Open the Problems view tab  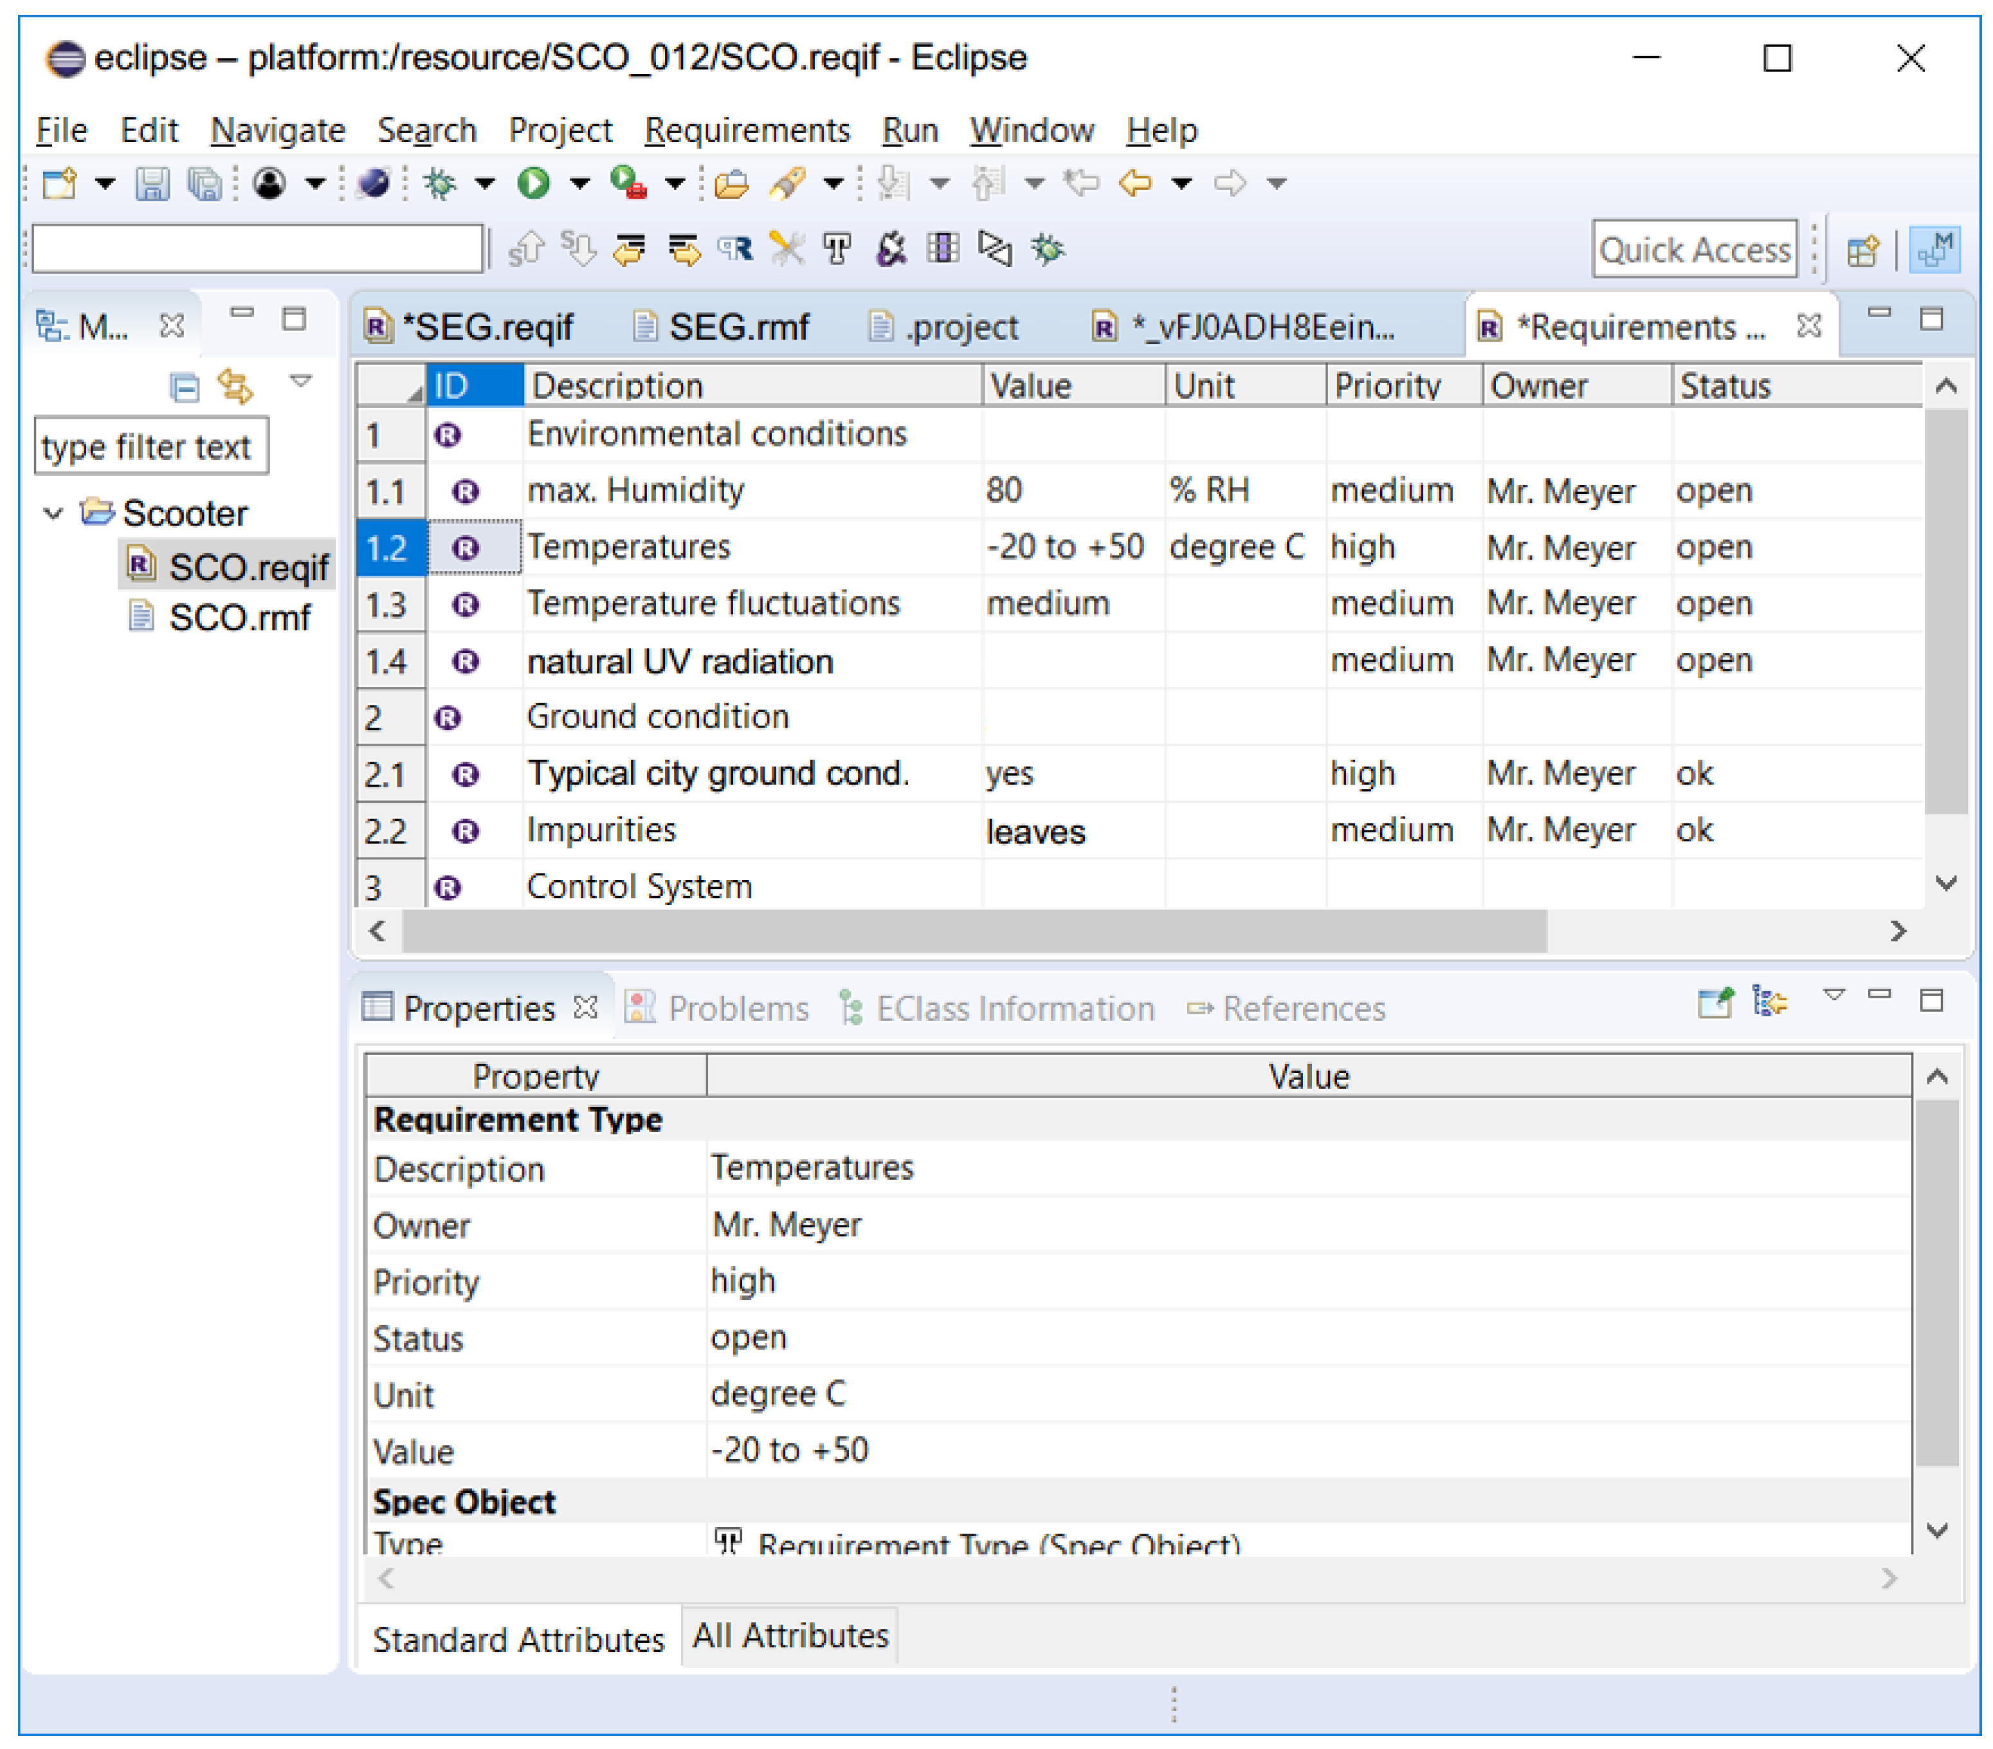pyautogui.click(x=716, y=1007)
